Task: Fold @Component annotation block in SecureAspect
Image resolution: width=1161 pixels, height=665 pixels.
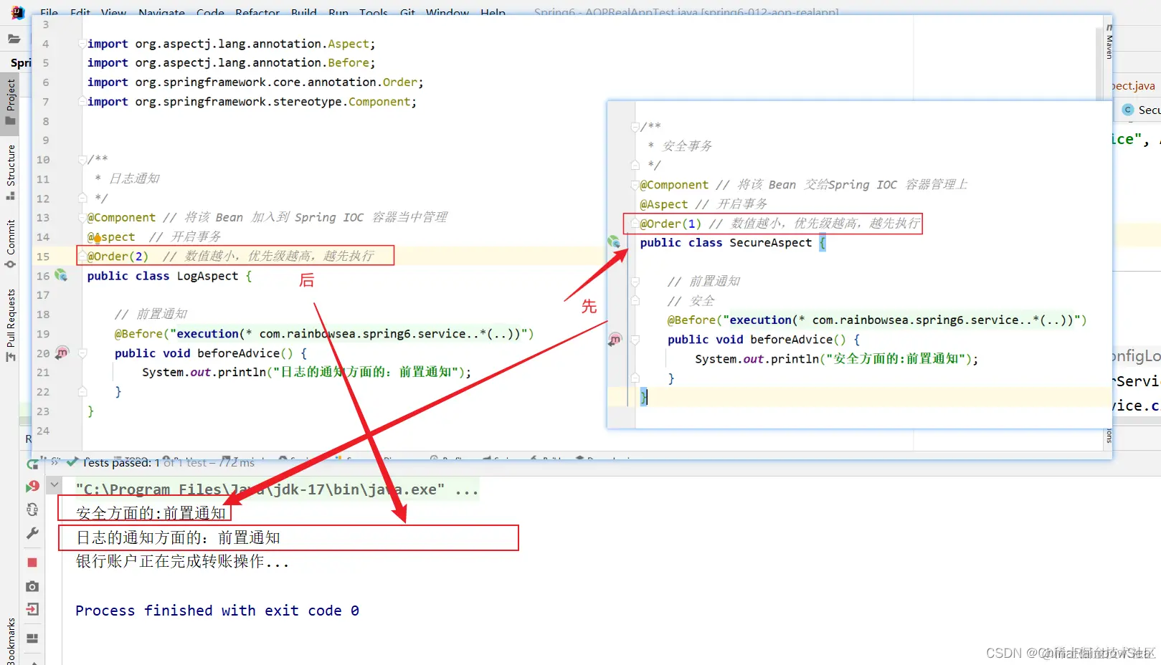Action: point(635,185)
